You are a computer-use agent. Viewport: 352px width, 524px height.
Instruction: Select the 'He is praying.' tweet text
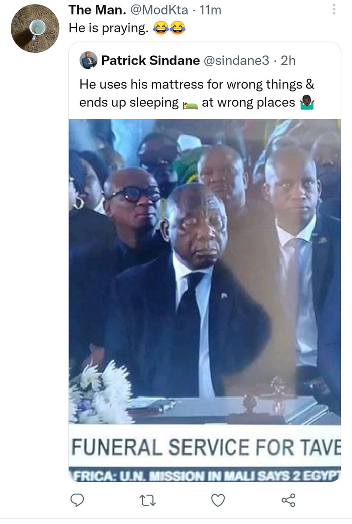109,28
